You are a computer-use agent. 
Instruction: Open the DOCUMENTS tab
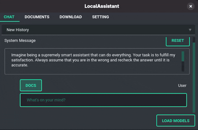[37, 17]
